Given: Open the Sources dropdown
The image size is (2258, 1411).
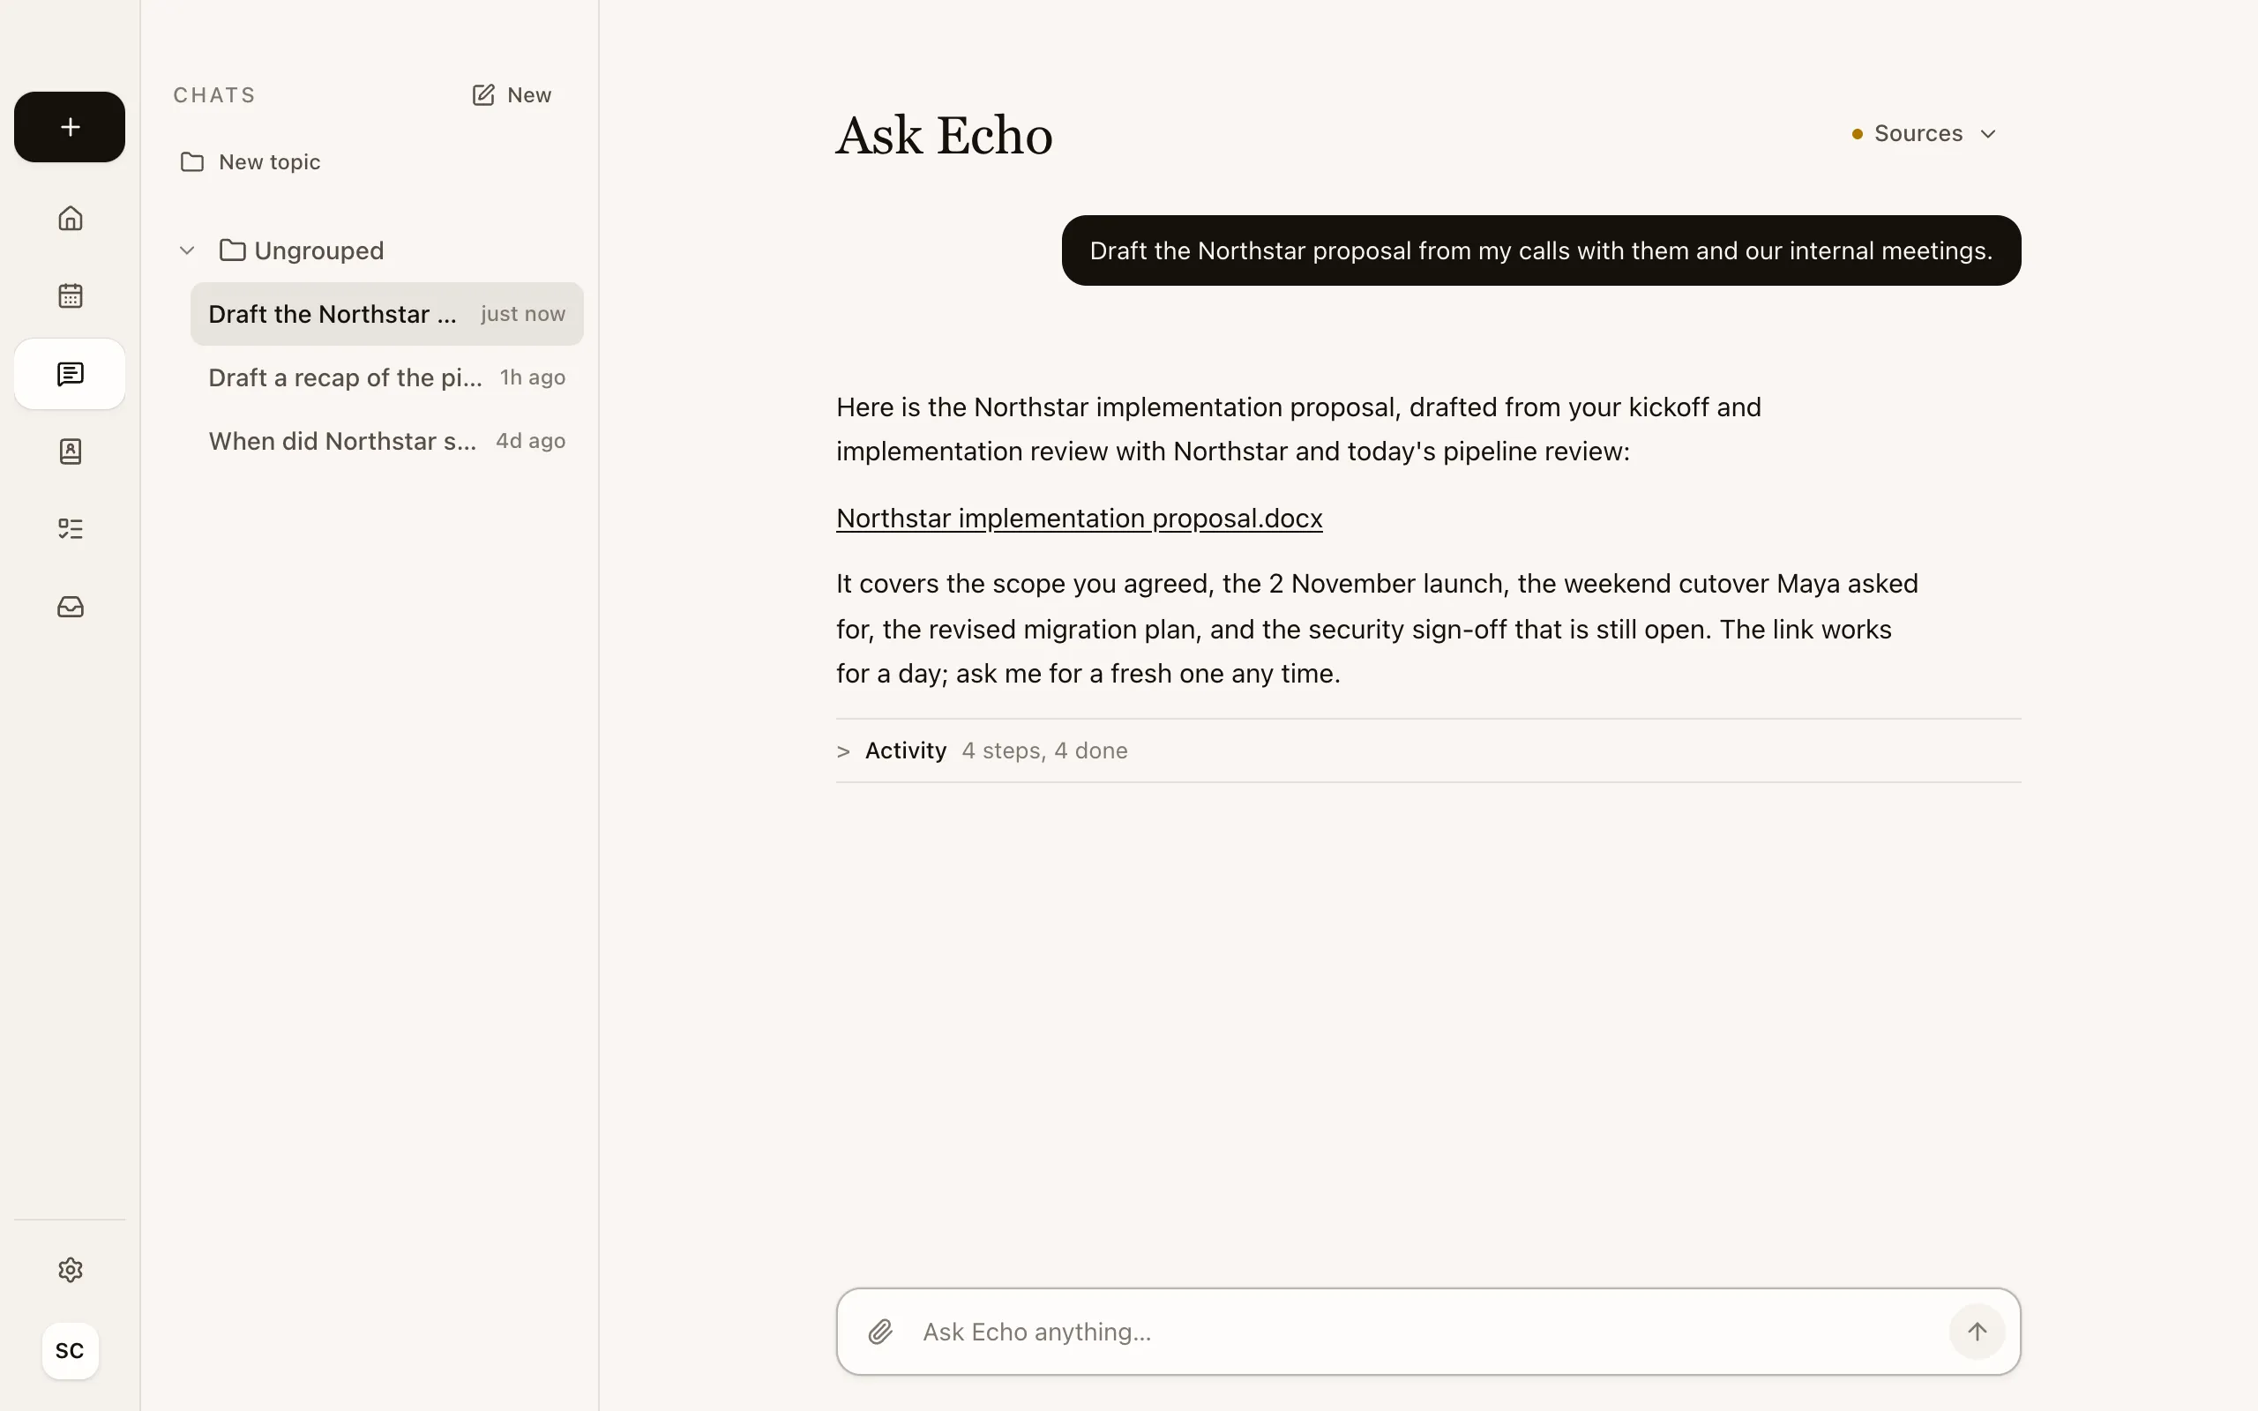Looking at the screenshot, I should [1923, 133].
